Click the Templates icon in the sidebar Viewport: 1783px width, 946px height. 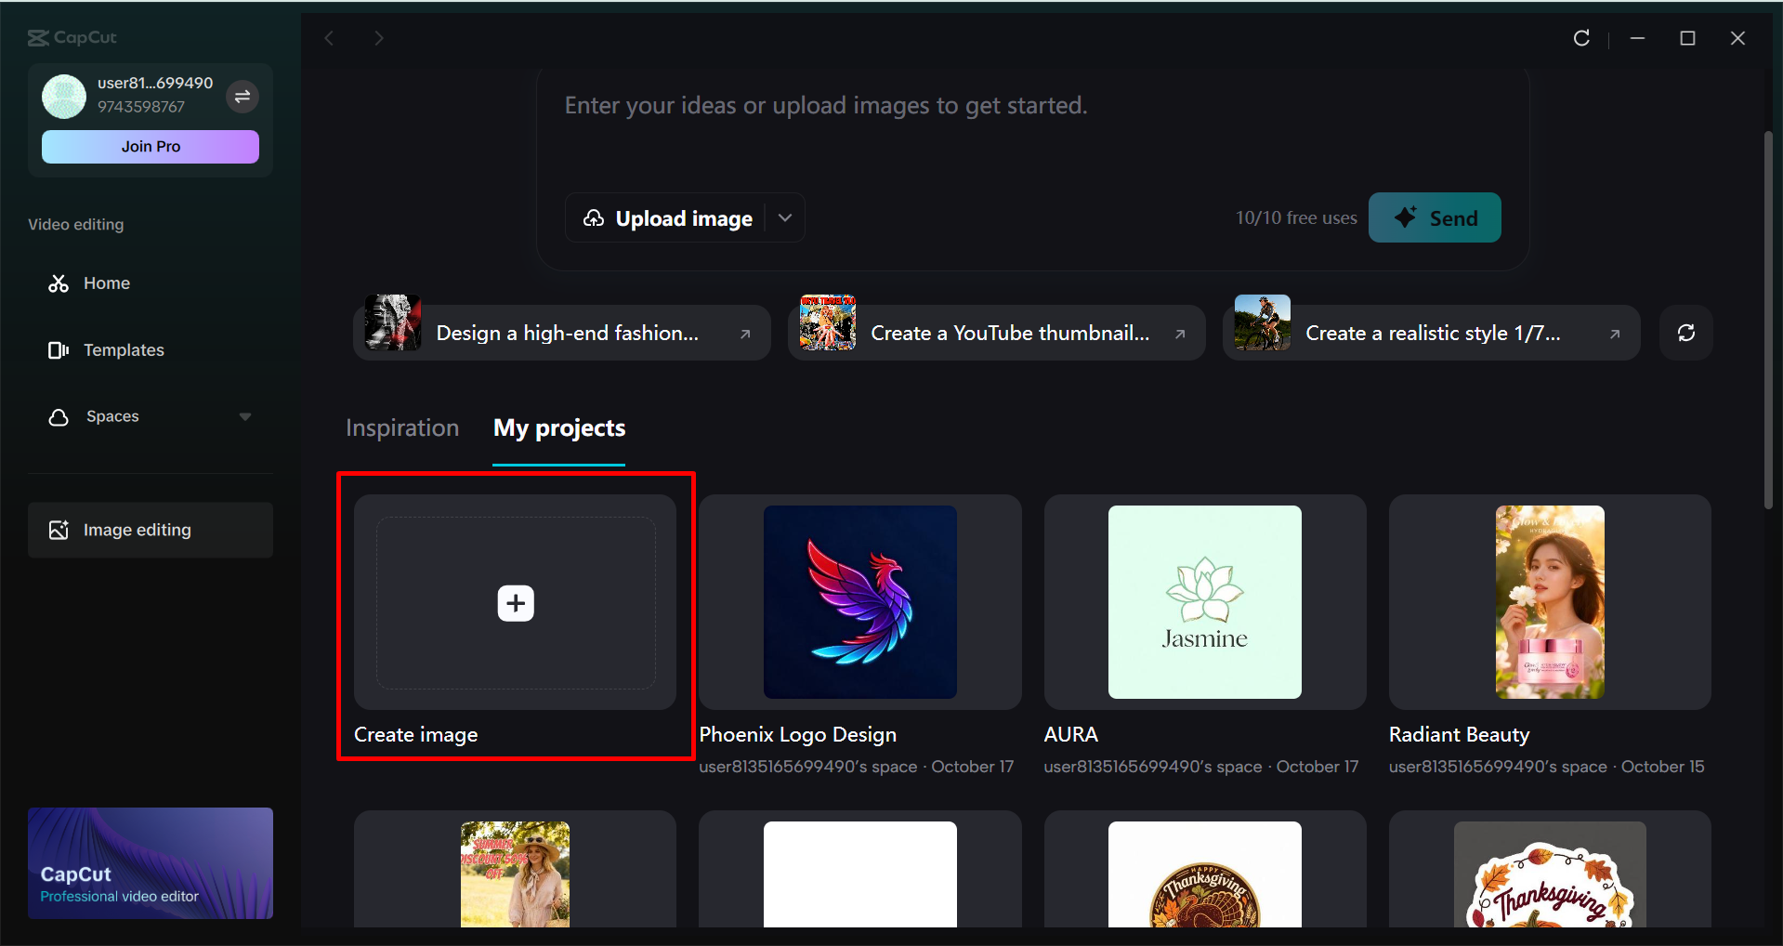[x=59, y=350]
